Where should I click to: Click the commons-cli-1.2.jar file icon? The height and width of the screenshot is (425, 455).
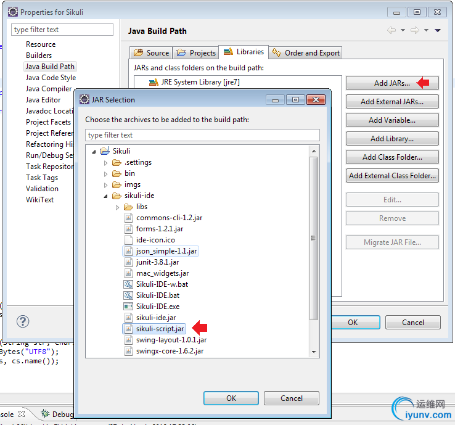(x=128, y=218)
